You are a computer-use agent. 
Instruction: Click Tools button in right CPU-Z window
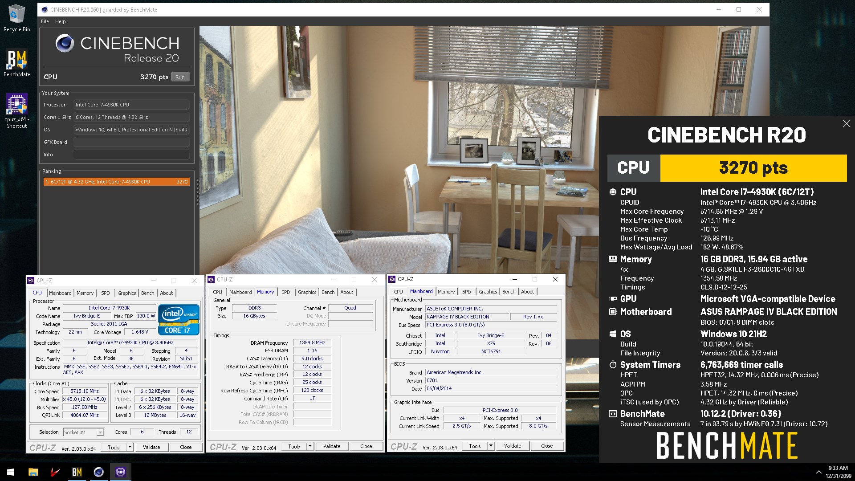pyautogui.click(x=475, y=446)
